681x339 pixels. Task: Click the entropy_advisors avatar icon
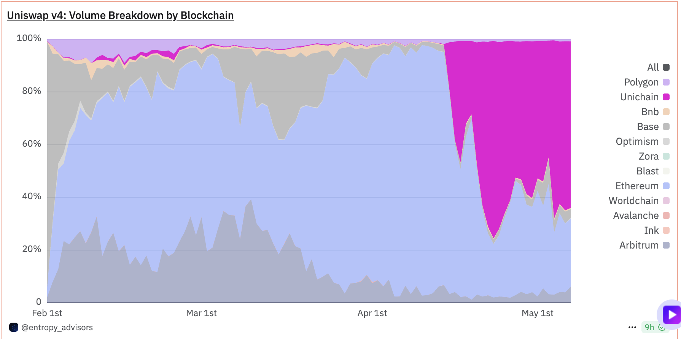click(14, 327)
